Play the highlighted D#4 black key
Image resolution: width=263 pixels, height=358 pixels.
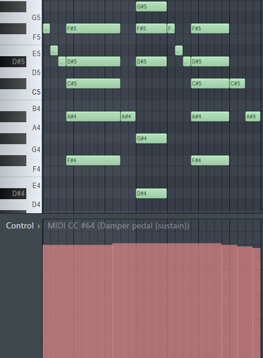click(13, 194)
